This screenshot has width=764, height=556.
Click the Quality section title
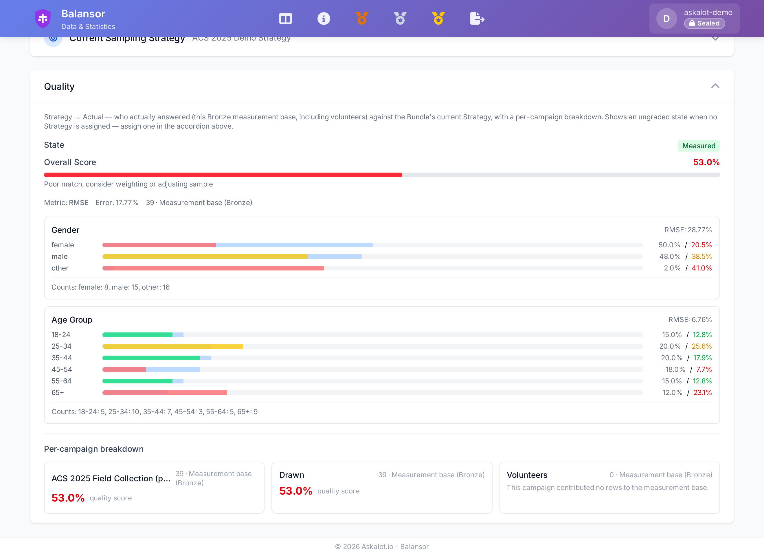point(59,87)
